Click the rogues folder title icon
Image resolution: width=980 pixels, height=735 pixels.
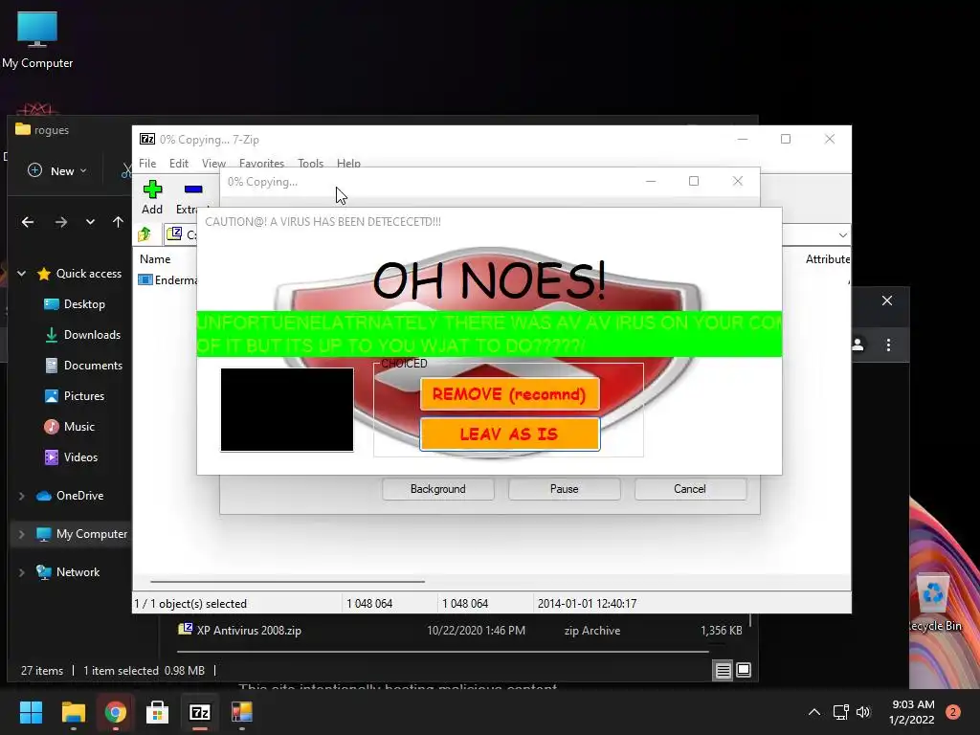[x=23, y=129]
